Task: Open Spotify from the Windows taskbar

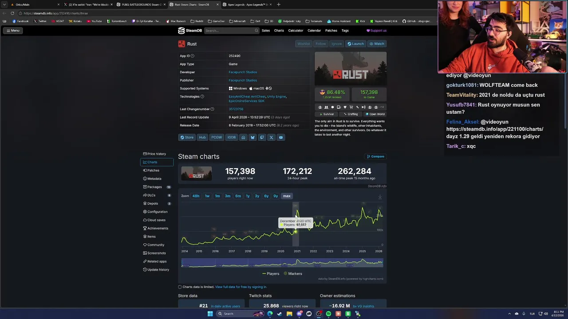Action: 328,314
